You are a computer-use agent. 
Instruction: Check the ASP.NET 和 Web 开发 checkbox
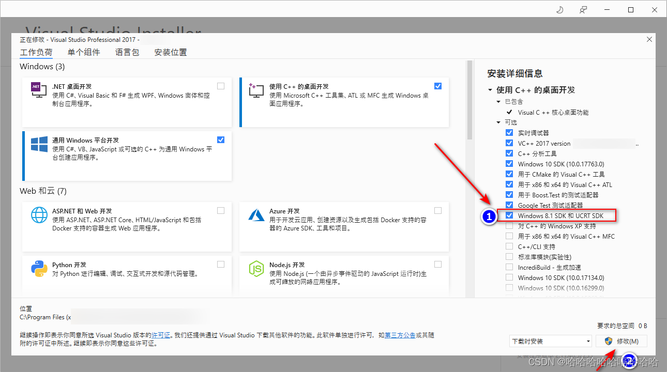point(221,211)
